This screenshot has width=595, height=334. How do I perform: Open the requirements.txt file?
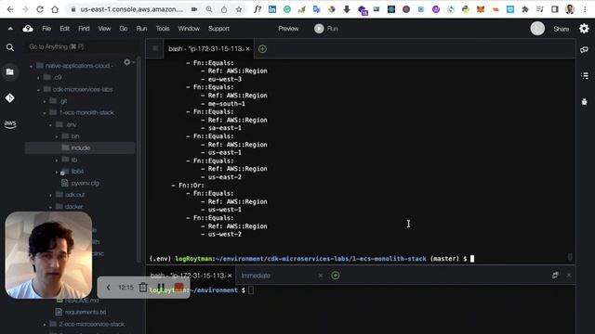[85, 312]
